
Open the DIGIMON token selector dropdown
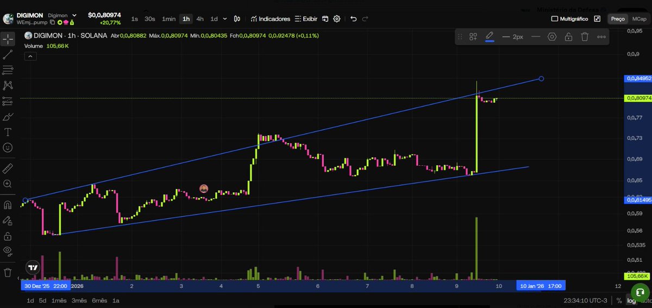coord(74,15)
